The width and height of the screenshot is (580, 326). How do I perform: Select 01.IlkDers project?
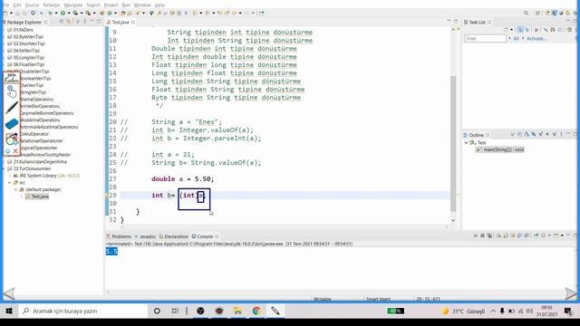point(23,30)
